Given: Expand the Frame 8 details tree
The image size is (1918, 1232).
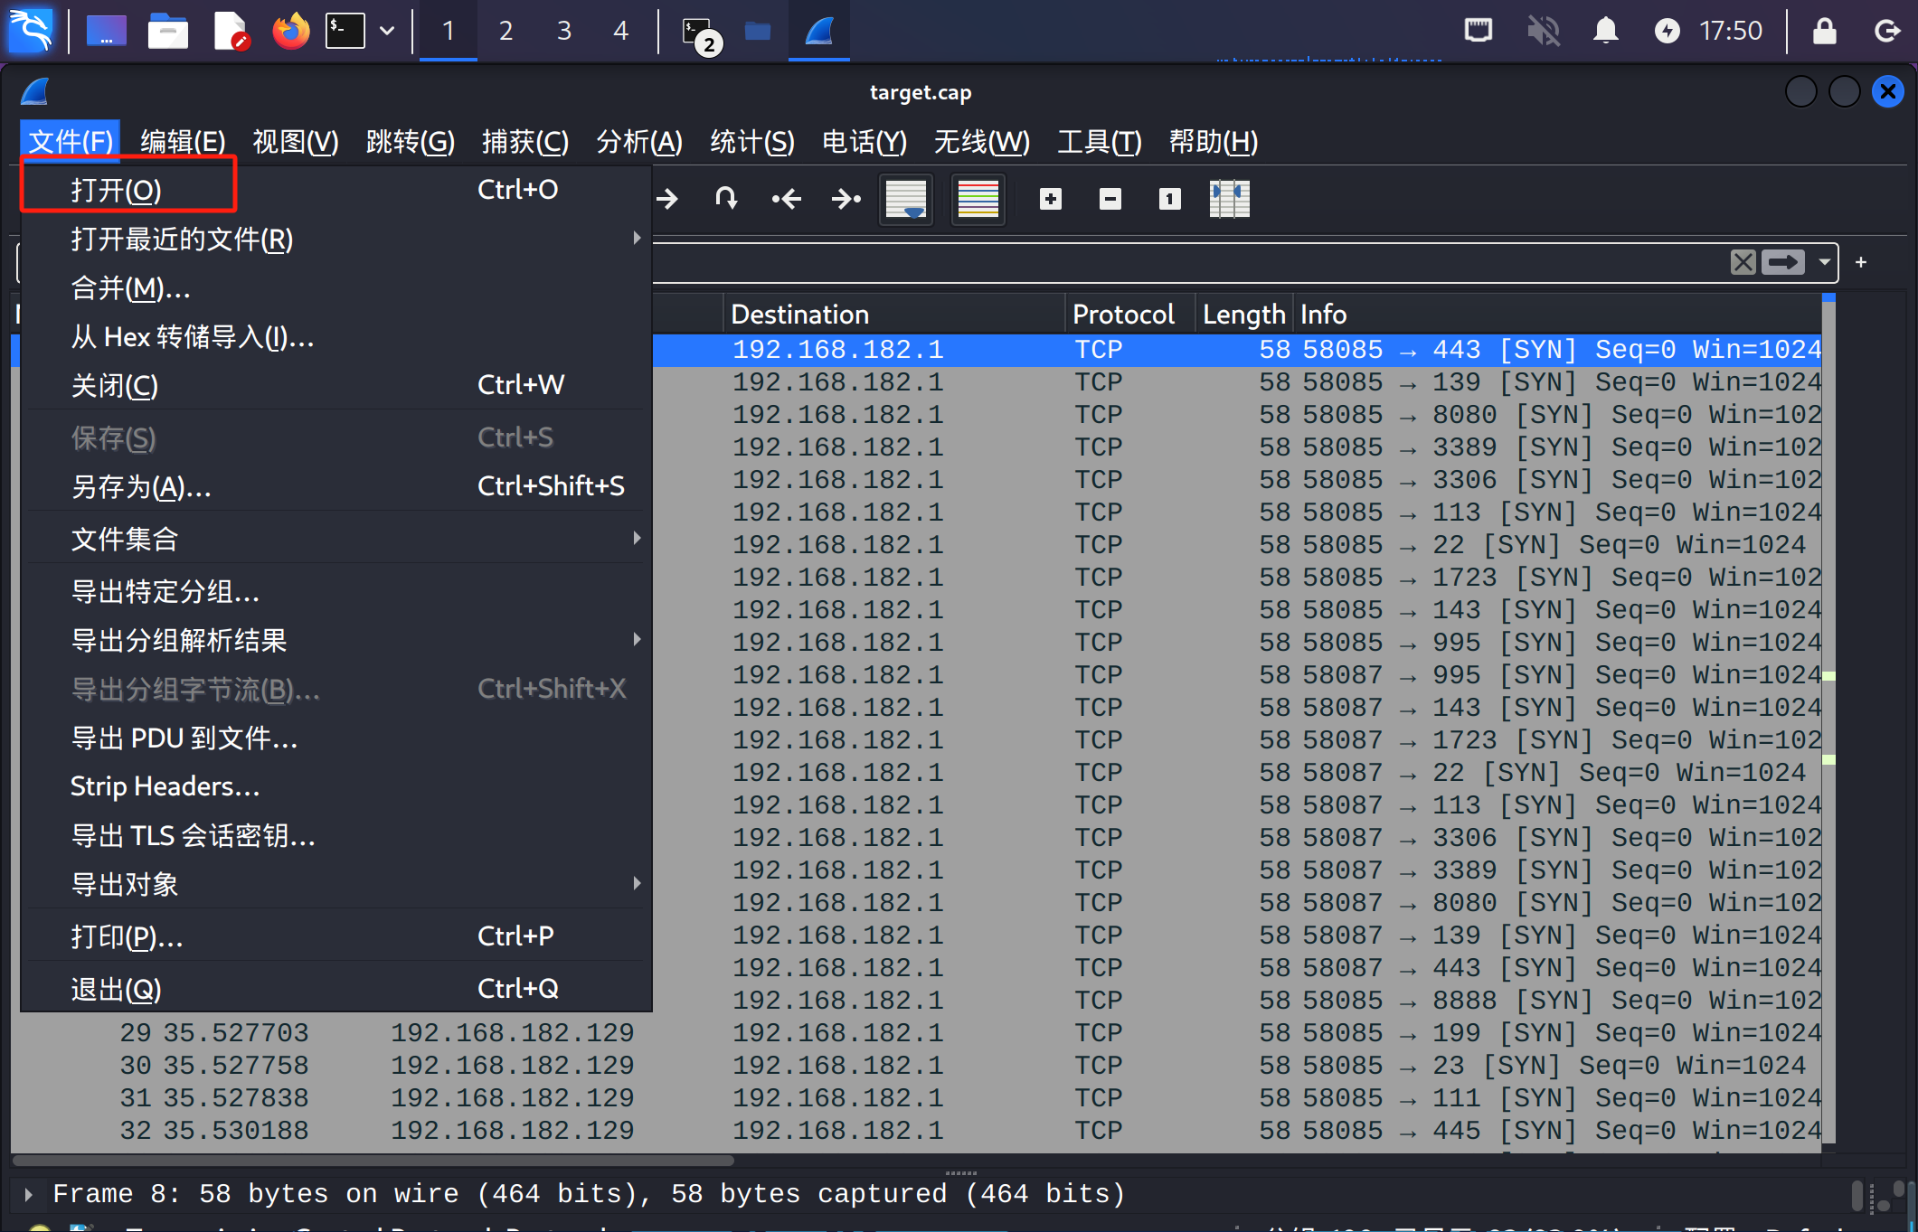Looking at the screenshot, I should (28, 1194).
